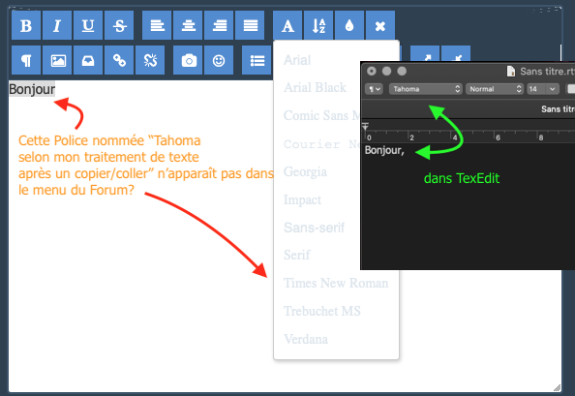Viewport: 575px width, 396px height.
Task: Click the Bonjour text in forum editor
Action: 32,89
